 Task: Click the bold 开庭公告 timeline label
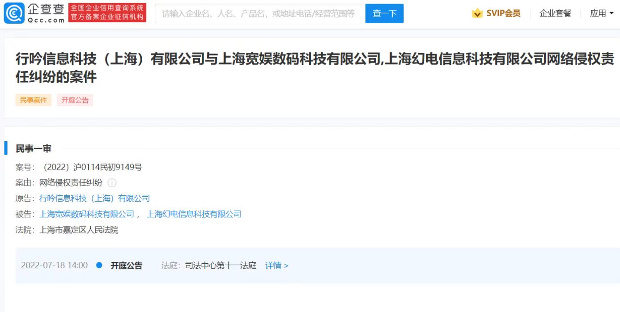click(127, 266)
